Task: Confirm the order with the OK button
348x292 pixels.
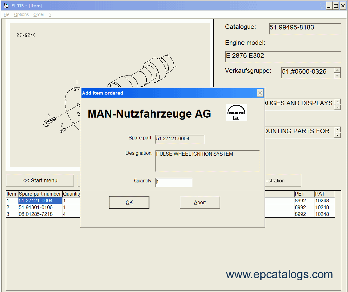Action: [x=129, y=202]
